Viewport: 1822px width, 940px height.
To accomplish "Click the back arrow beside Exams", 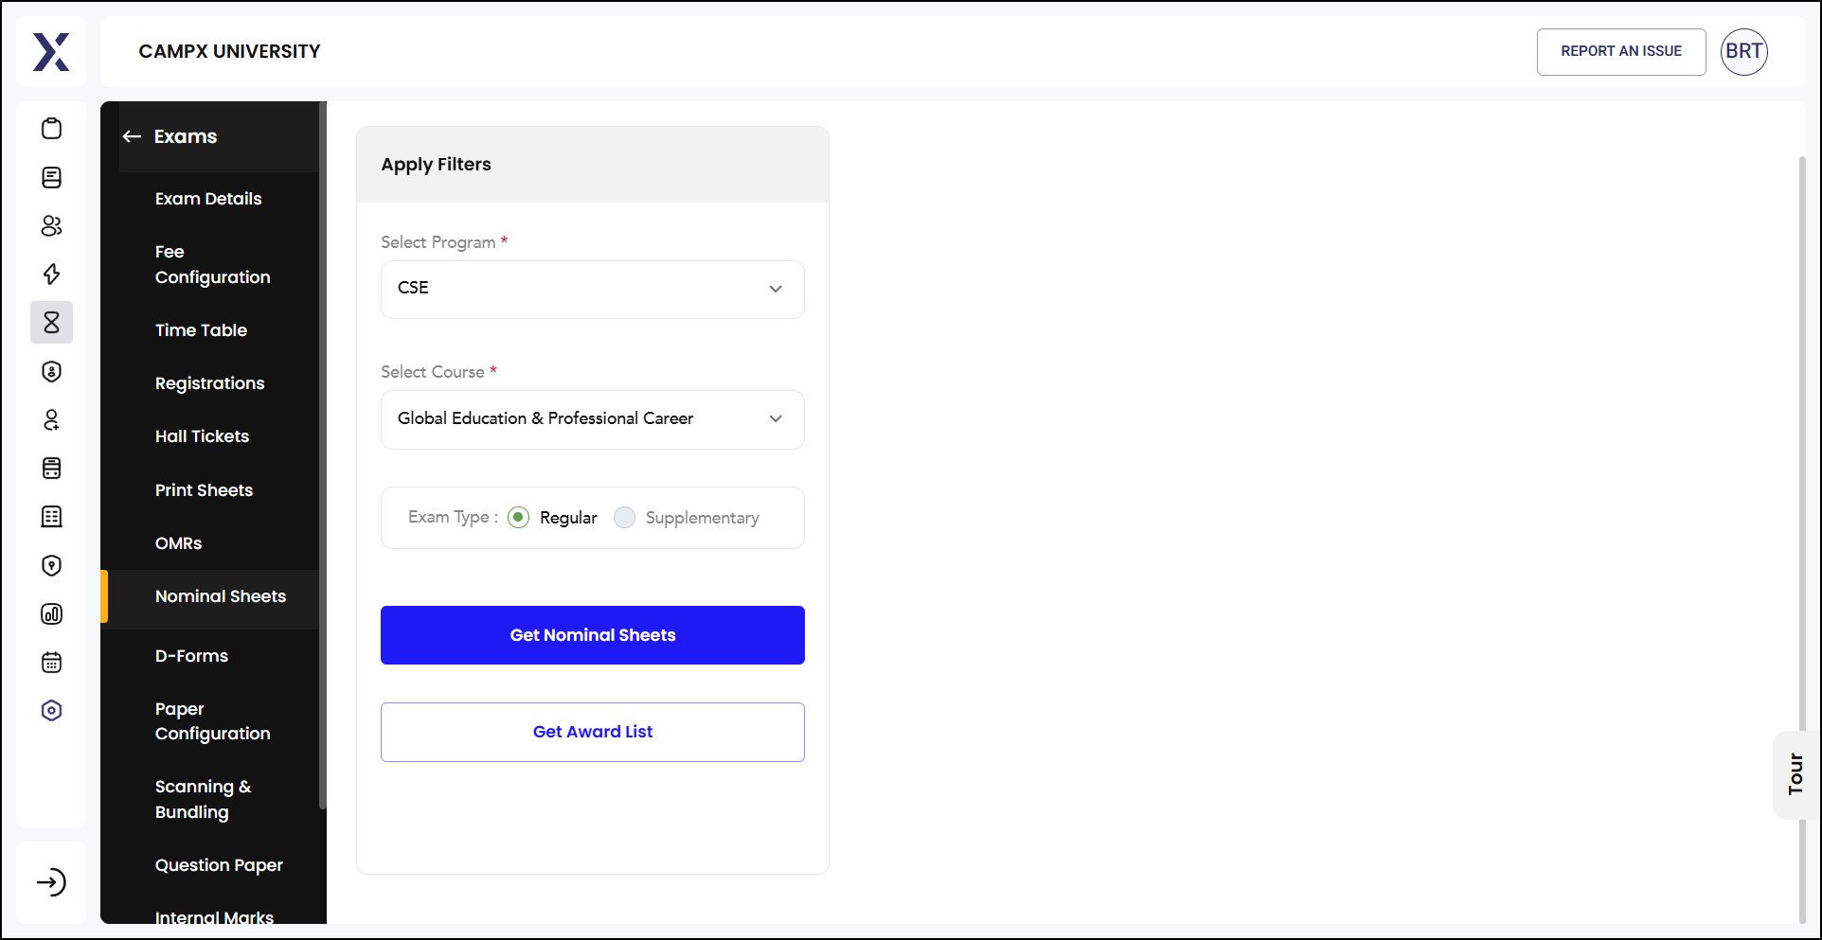I will click(132, 136).
